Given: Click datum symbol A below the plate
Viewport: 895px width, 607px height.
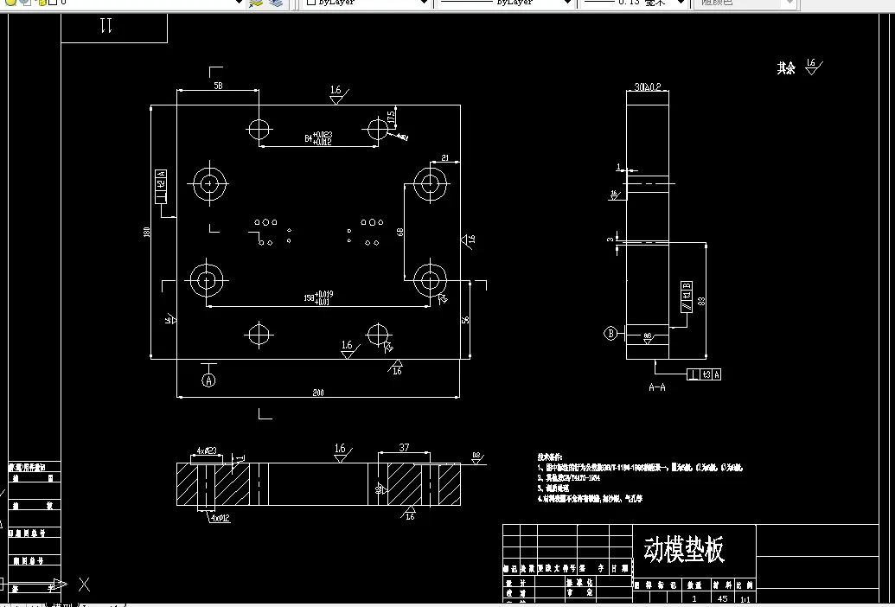Looking at the screenshot, I should pos(209,380).
